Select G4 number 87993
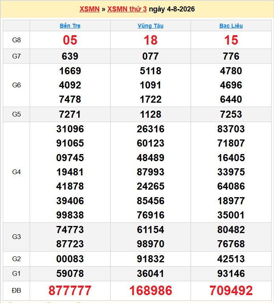This screenshot has width=274, height=303. click(150, 172)
